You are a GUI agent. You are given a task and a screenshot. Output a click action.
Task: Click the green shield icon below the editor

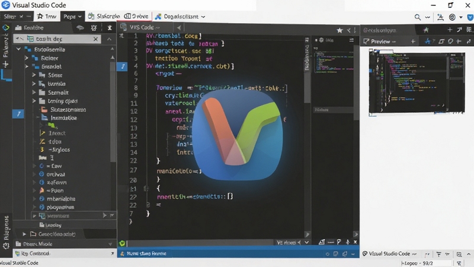[x=122, y=243]
